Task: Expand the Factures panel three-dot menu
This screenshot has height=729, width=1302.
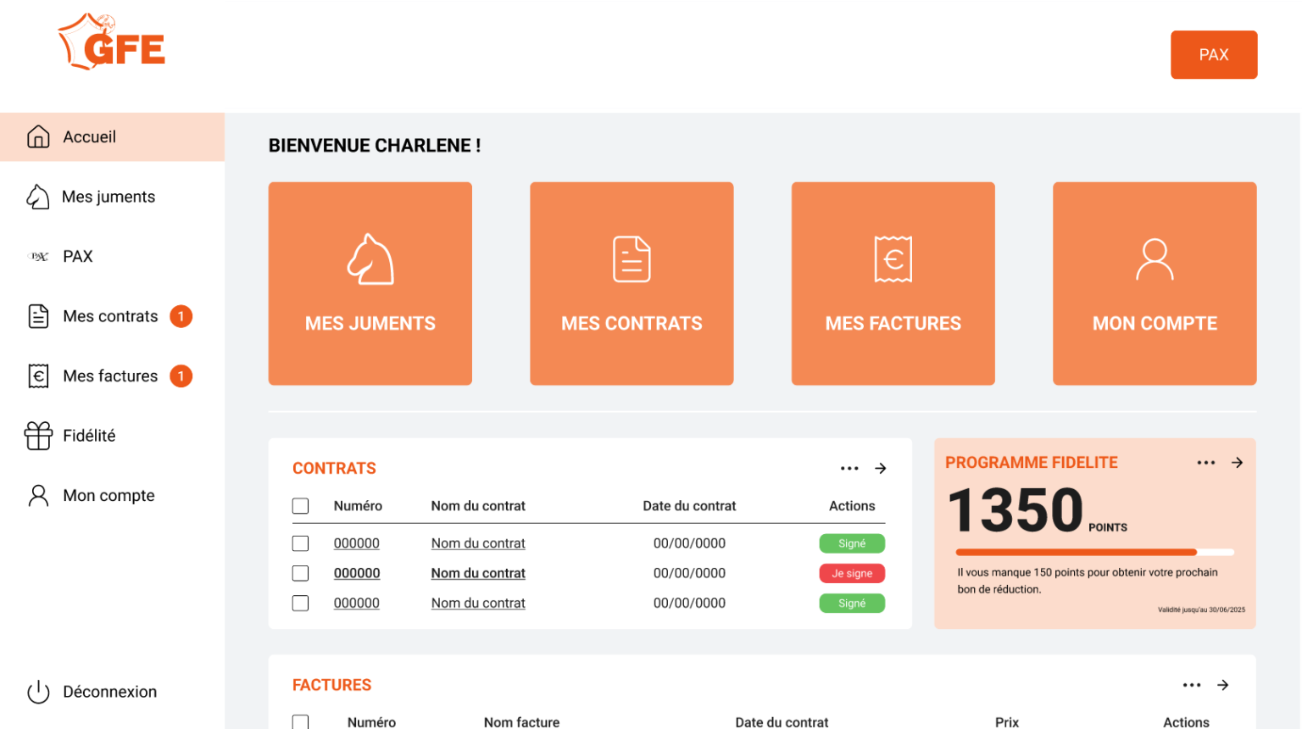Action: tap(1192, 685)
